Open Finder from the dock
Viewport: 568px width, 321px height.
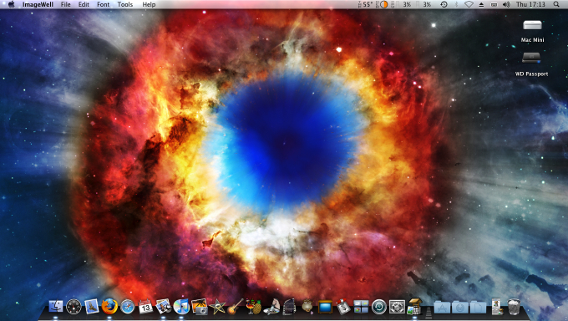click(56, 307)
